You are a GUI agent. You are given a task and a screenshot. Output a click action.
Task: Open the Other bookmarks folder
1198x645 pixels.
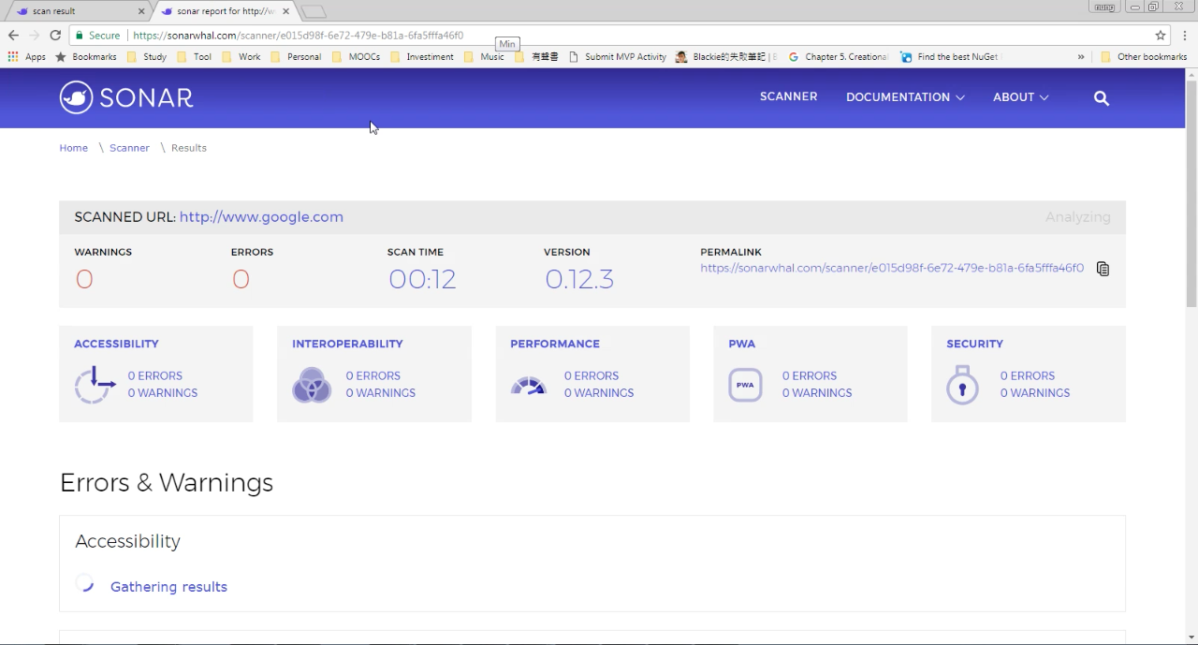(x=1144, y=57)
